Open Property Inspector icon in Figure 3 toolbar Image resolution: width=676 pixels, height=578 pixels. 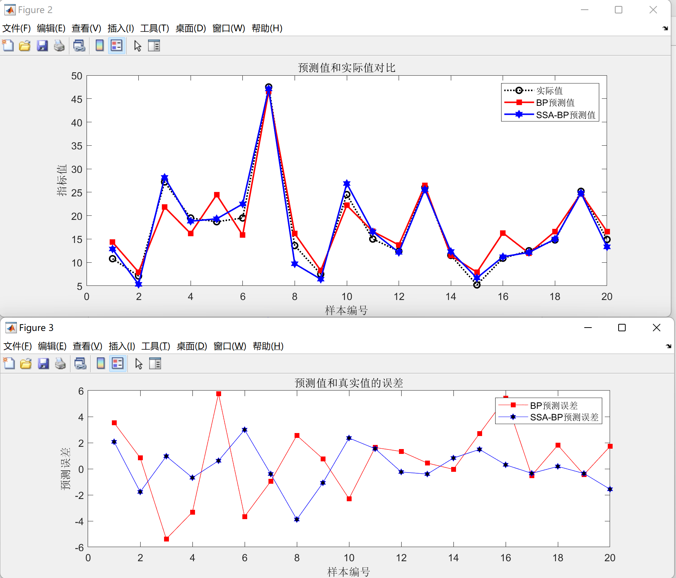click(x=155, y=364)
